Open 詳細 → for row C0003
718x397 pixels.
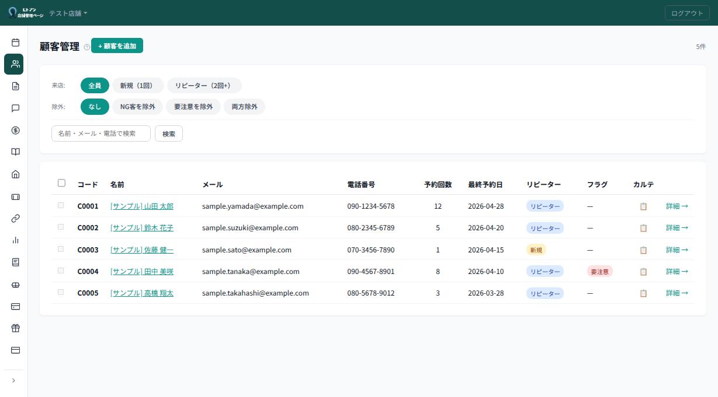pyautogui.click(x=677, y=250)
